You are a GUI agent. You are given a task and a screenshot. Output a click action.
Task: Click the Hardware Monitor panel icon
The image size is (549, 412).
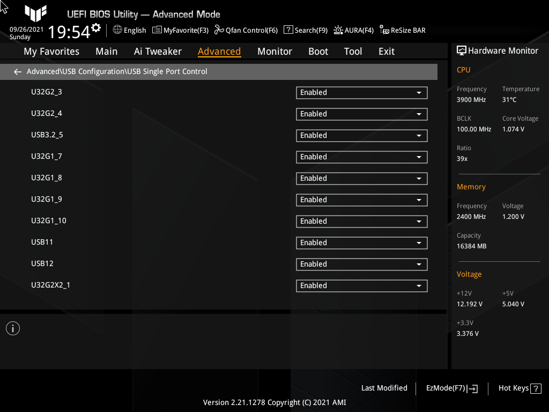[x=462, y=50]
